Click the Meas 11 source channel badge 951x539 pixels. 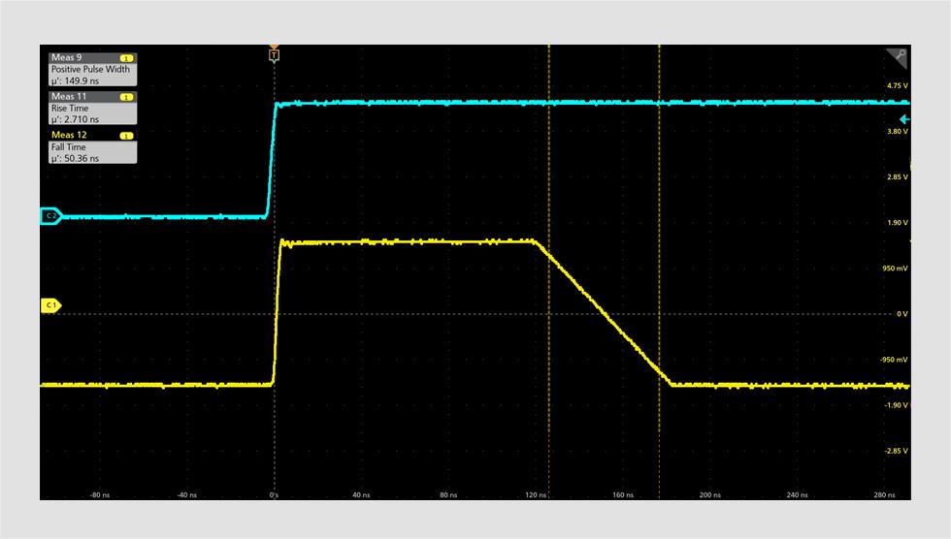tap(126, 97)
